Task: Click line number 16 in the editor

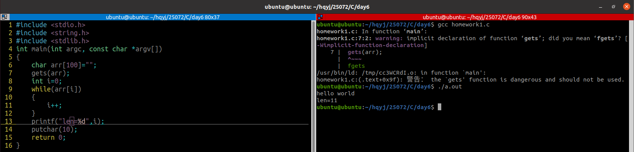Action: tap(8, 145)
